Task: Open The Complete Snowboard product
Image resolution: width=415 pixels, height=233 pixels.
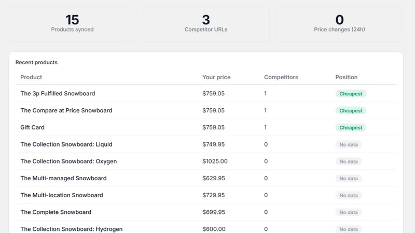Action: coord(56,212)
